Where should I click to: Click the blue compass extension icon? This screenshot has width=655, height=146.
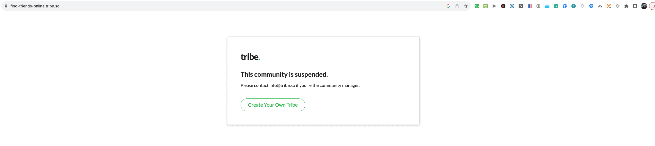pos(512,6)
